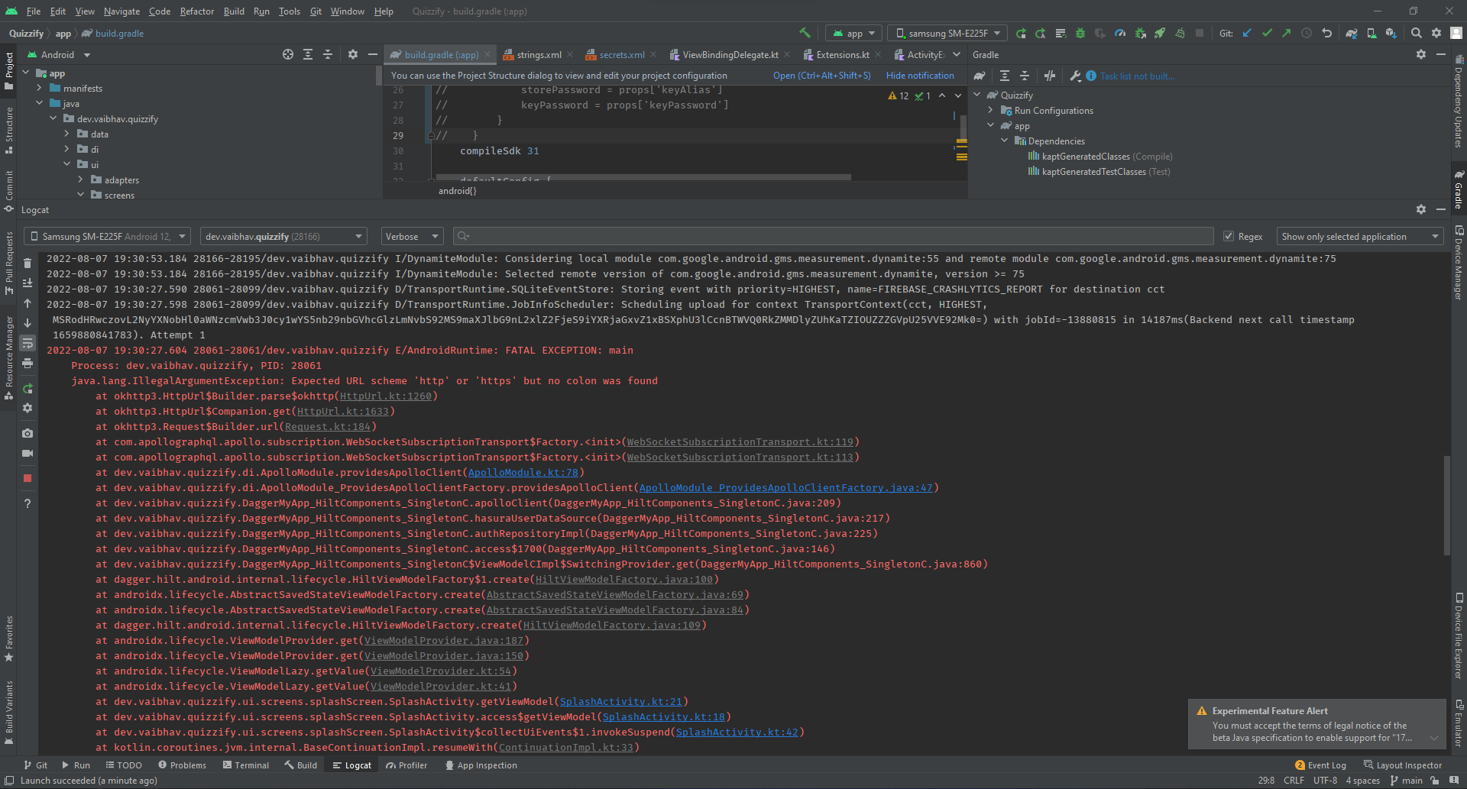The width and height of the screenshot is (1467, 789).
Task: Click the Git commit green checkmark
Action: click(1267, 33)
